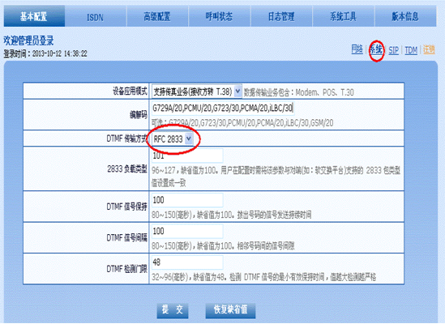Screen dimensions: 445x324
Task: Click the DTMF 信号间隔 input field
Action: point(187,231)
